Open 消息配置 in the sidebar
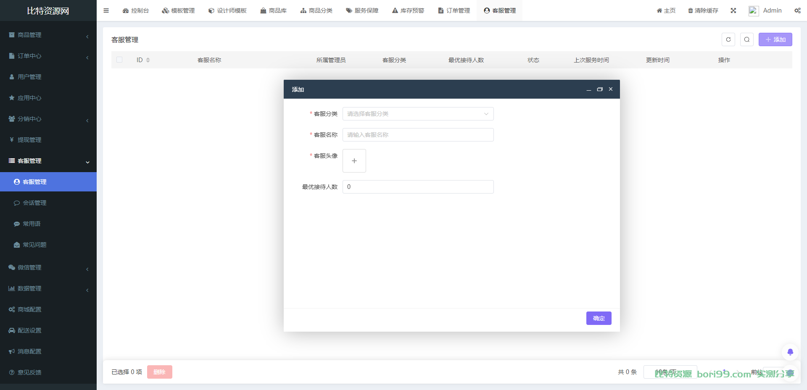The width and height of the screenshot is (807, 390). (48, 351)
